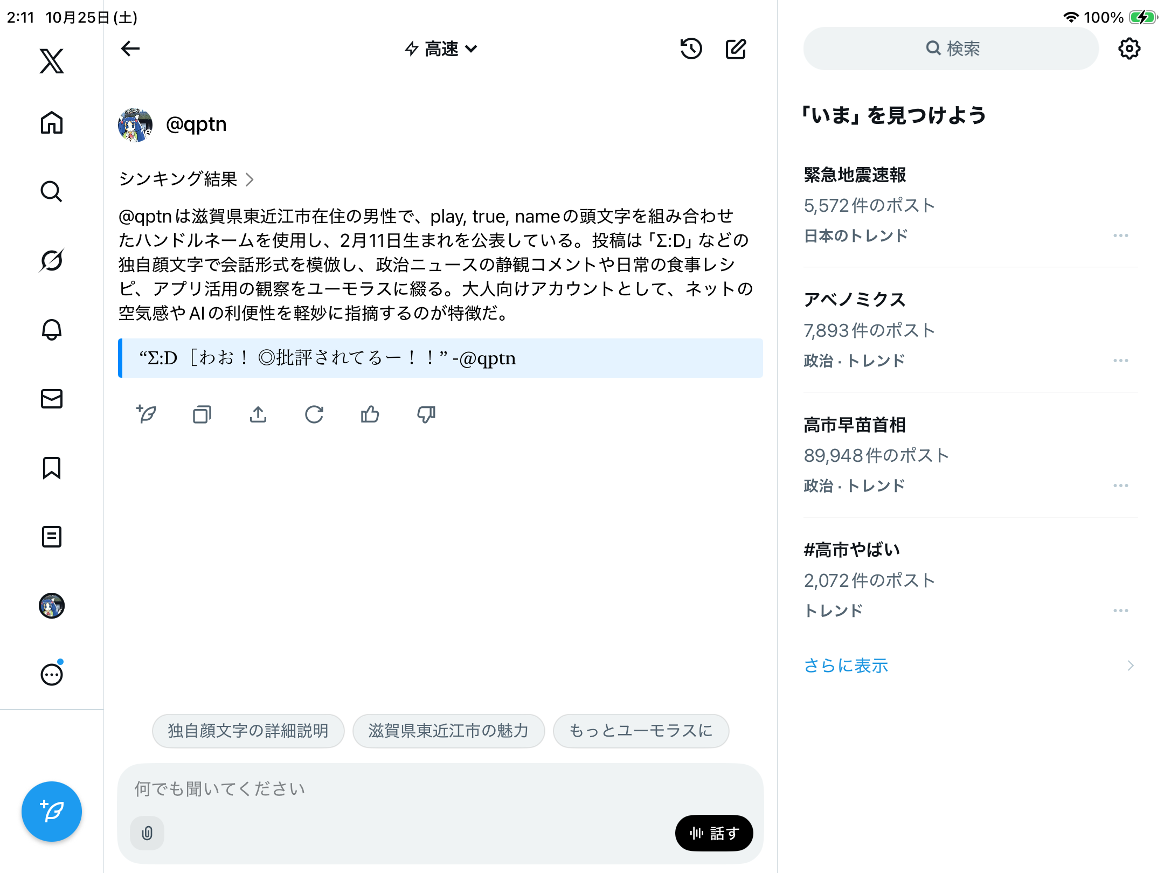Open options for 緊急地震速報 trend
1164x873 pixels.
tap(1120, 235)
